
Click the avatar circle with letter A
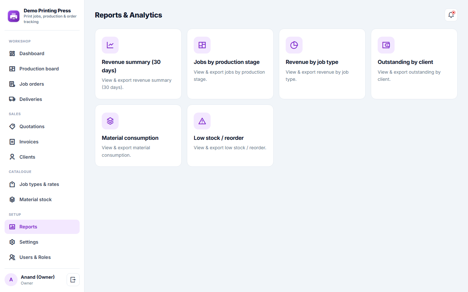click(x=11, y=280)
